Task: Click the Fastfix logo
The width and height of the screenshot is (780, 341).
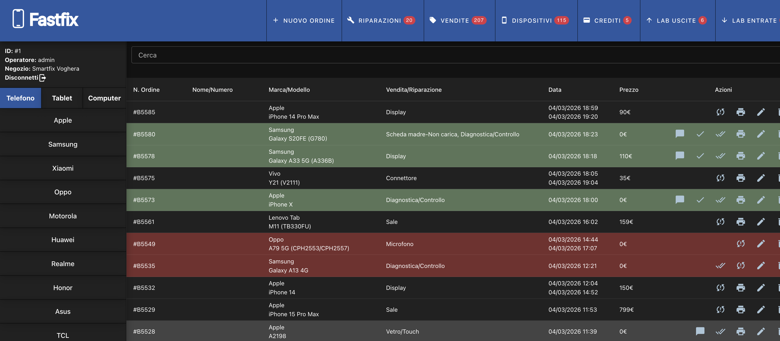Action: [45, 19]
